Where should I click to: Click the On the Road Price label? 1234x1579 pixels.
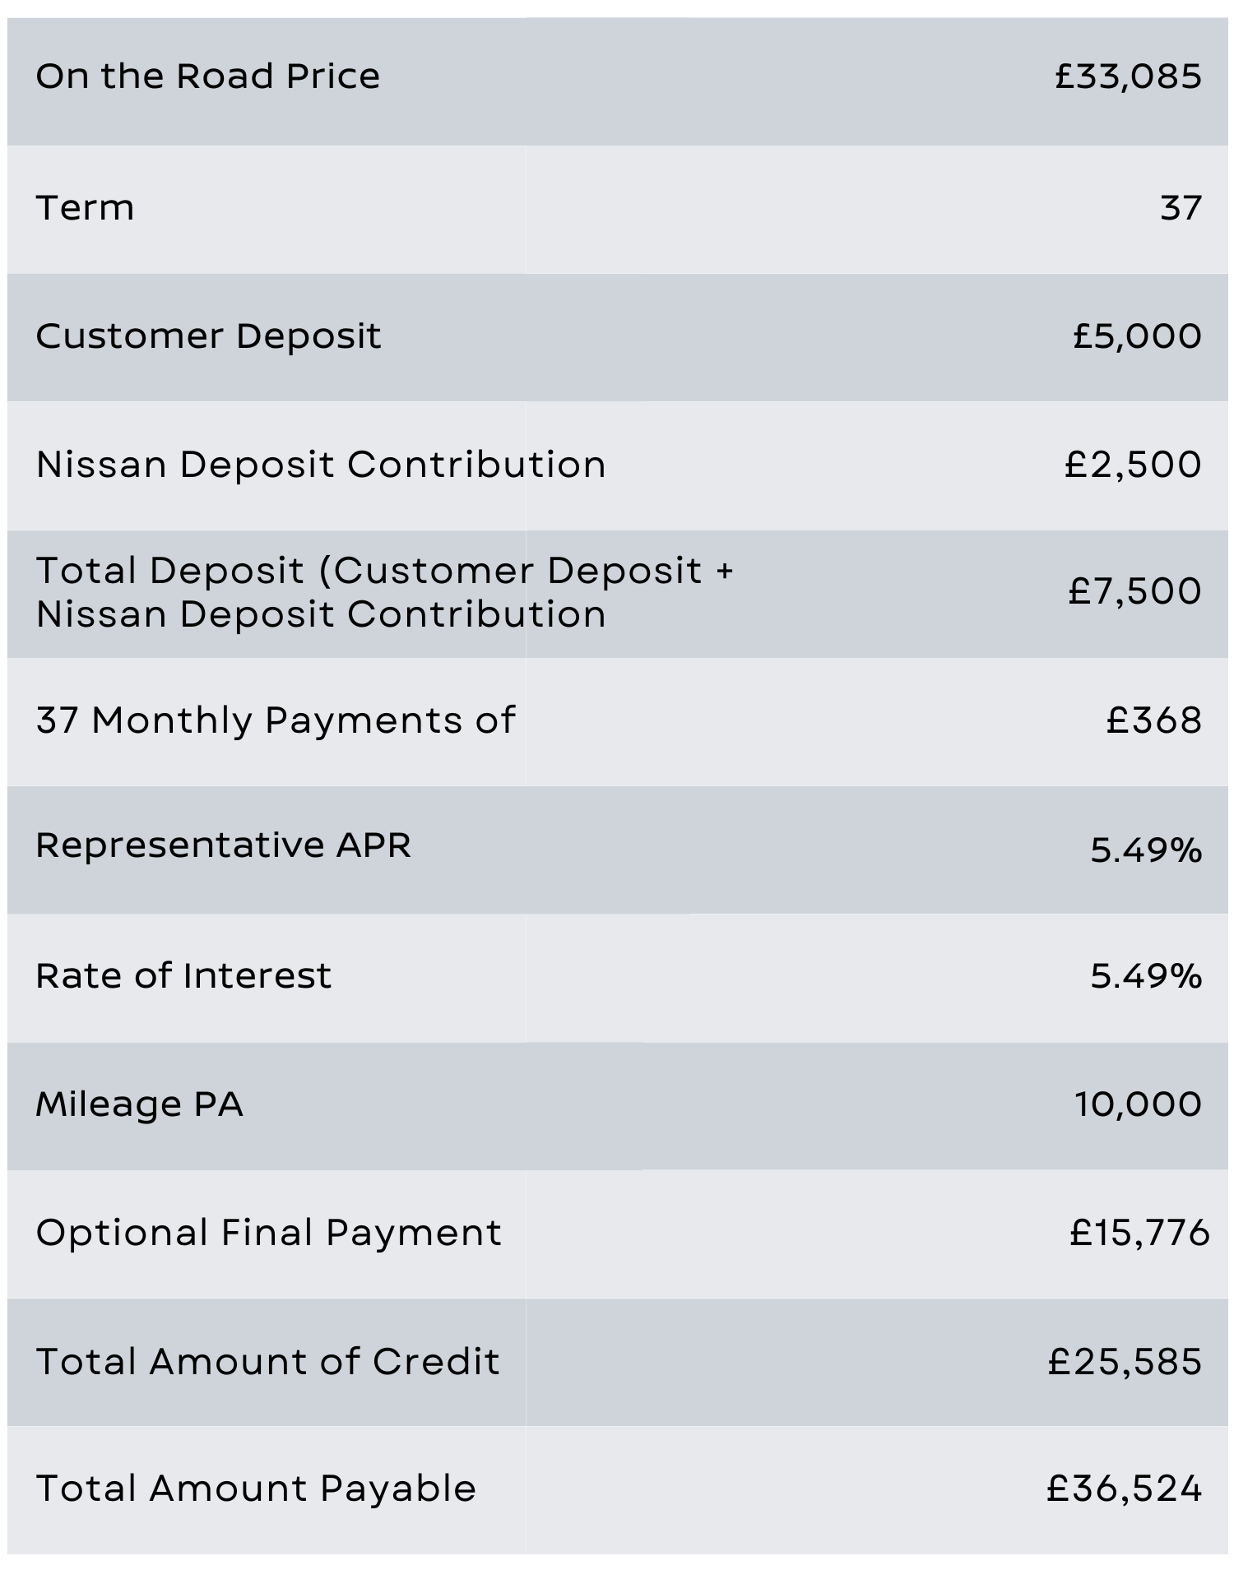(x=207, y=76)
